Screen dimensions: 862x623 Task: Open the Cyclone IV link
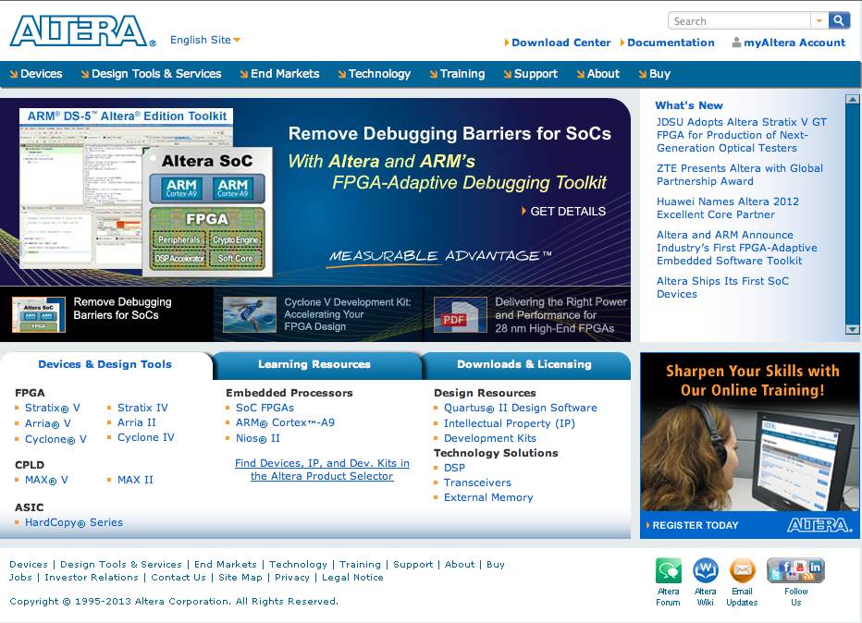[146, 437]
